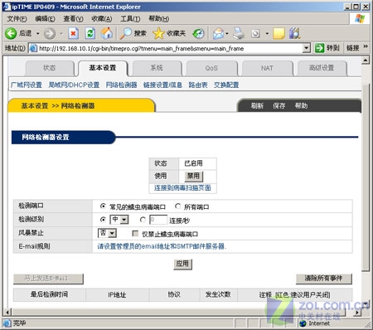Click the vertical scrollbar up arrow
373x330 pixels.
pos(366,60)
